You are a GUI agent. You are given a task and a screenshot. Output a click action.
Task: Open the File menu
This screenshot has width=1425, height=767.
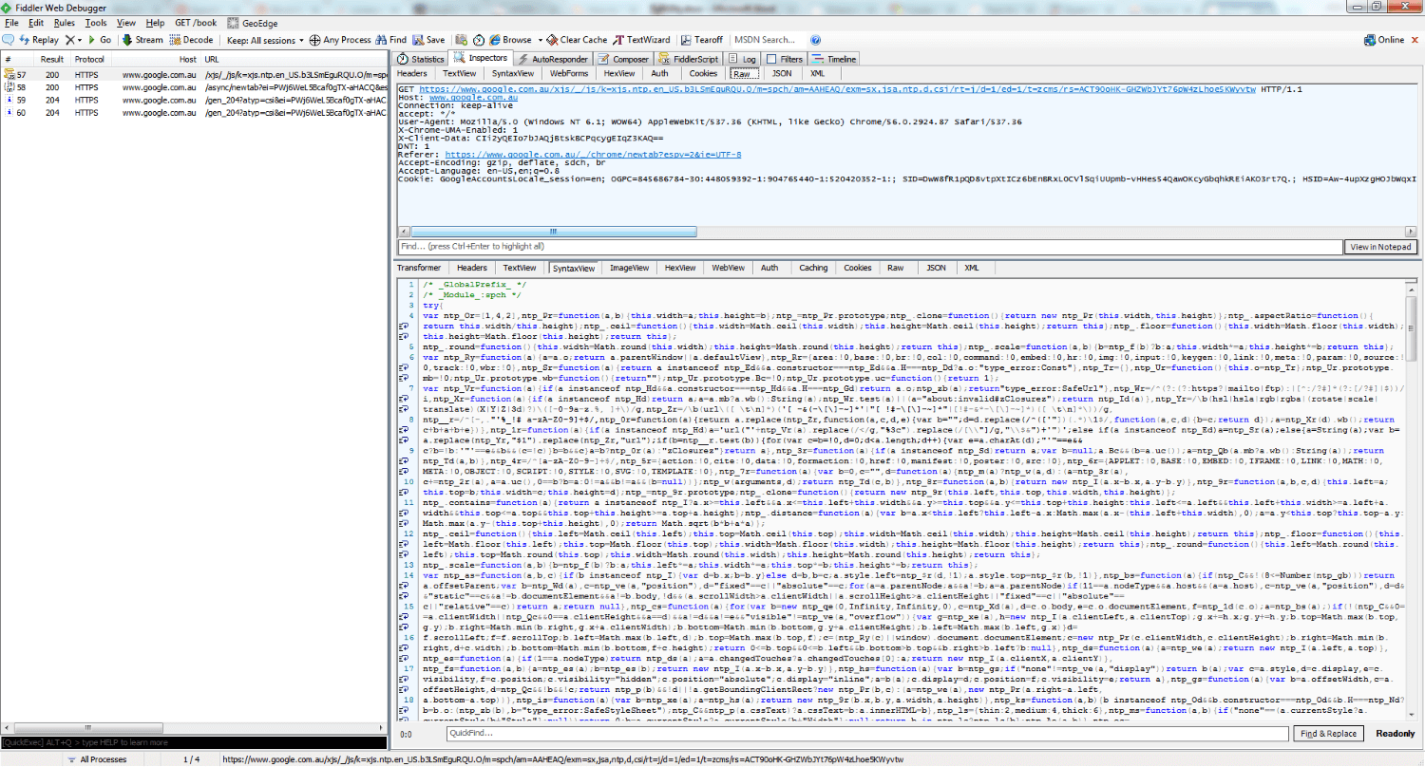point(11,22)
